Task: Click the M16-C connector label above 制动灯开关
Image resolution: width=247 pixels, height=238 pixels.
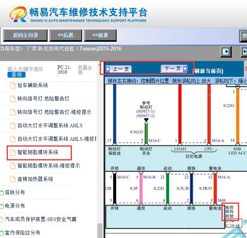Action: coord(154,141)
